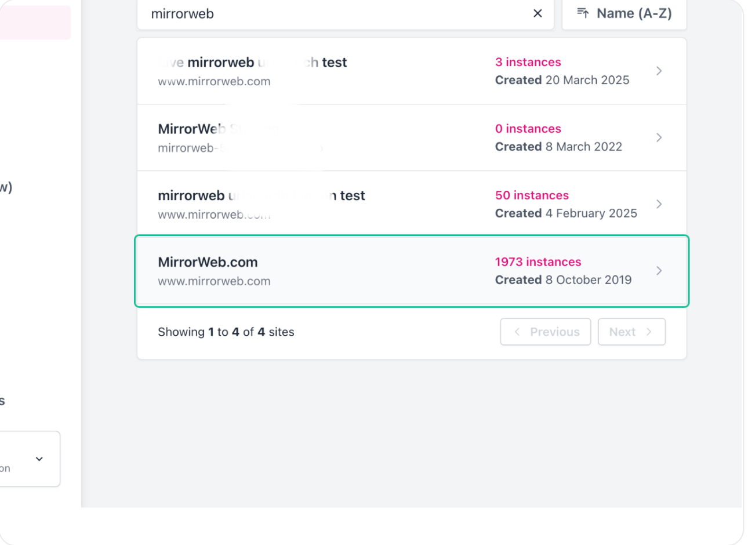Select the MirrorWeb.com site title
Viewport: 748px width, 545px height.
(x=208, y=262)
